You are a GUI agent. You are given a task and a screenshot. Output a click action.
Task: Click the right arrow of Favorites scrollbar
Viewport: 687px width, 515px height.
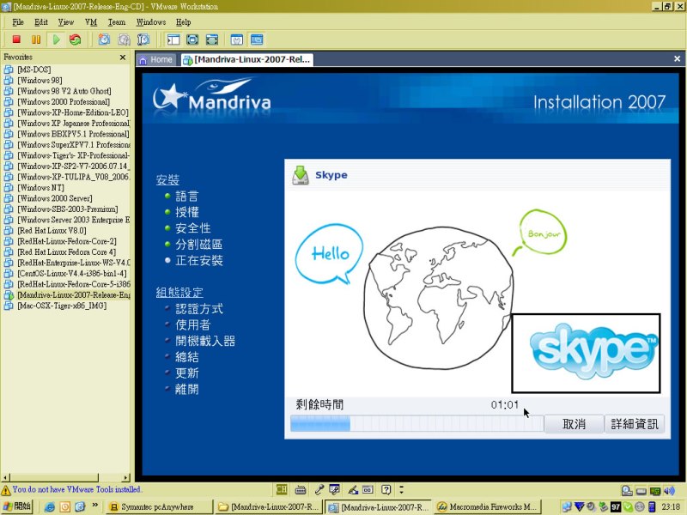pos(126,477)
